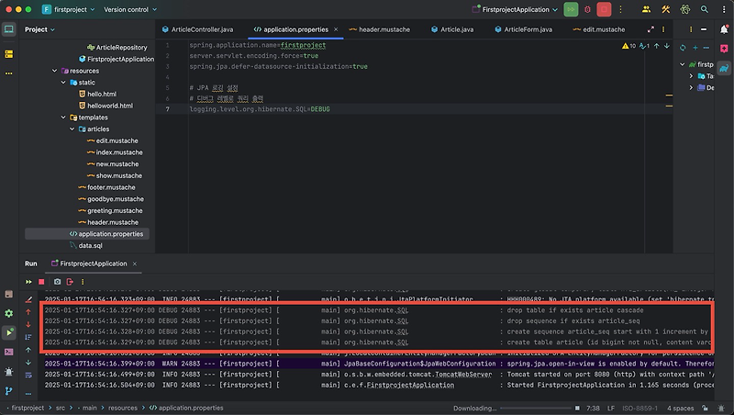Viewport: 734px width, 415px height.
Task: Click the Debug bug icon in top toolbar
Action: [x=587, y=9]
